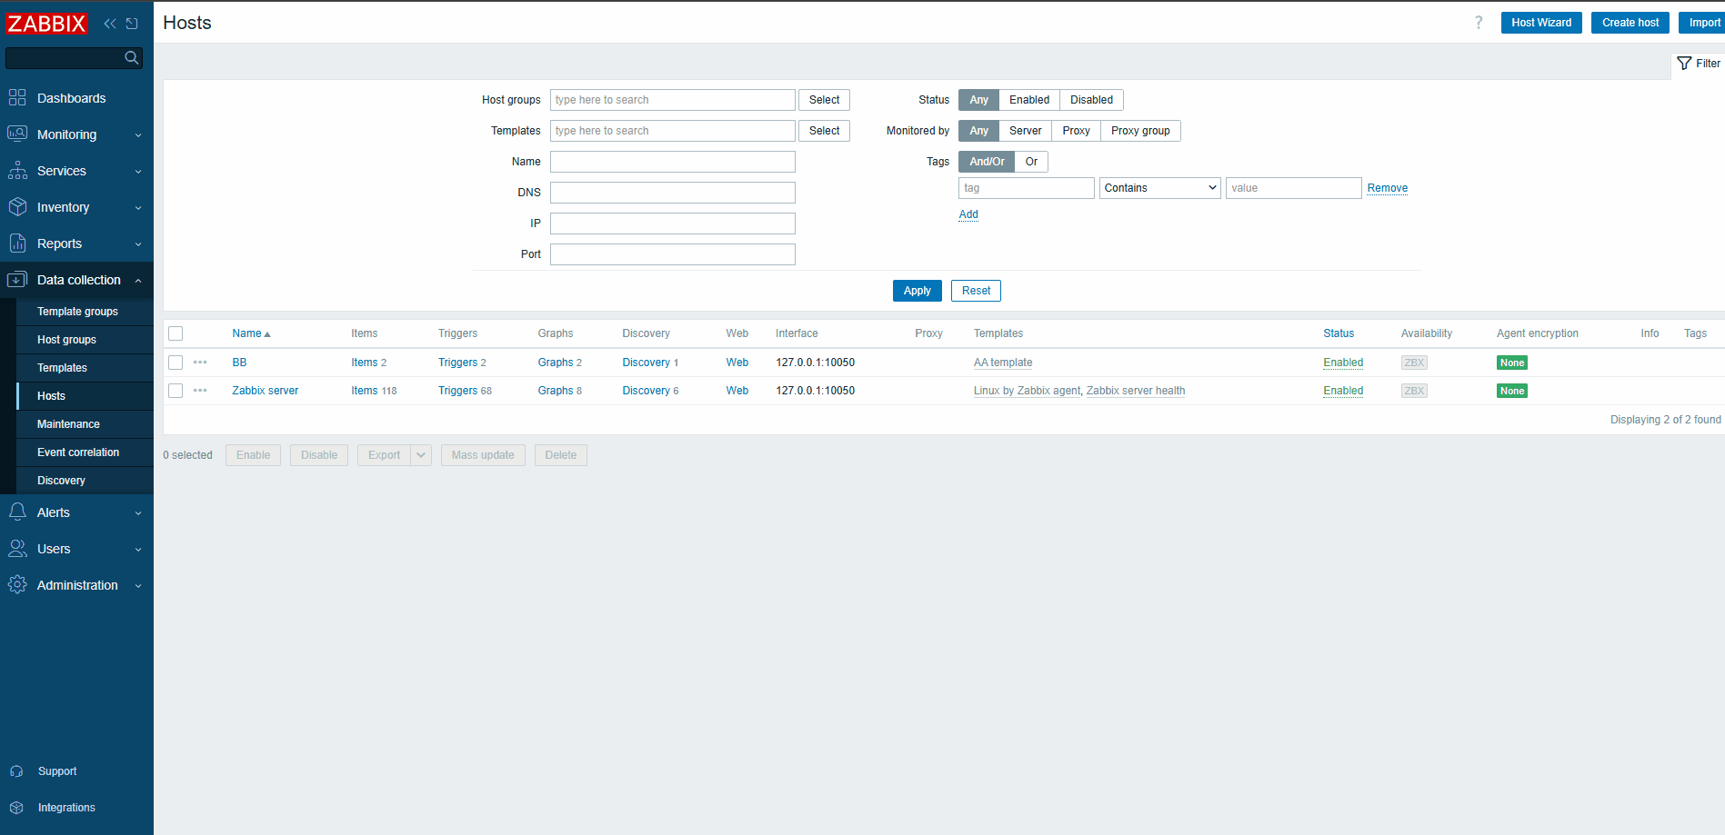Click the Create host button
Viewport: 1725px width, 835px height.
click(x=1630, y=23)
